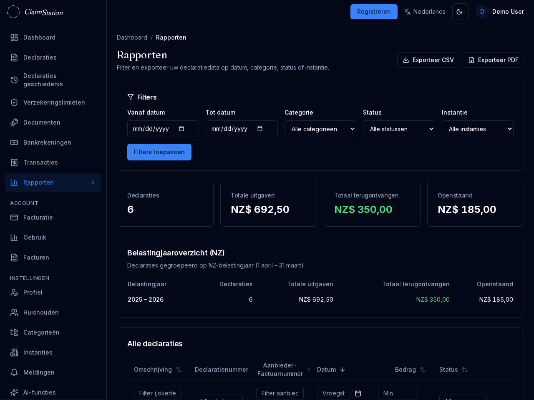Image resolution: width=534 pixels, height=400 pixels.
Task: Click the calendar icon beside the Vroegst filter
Action: point(358,393)
